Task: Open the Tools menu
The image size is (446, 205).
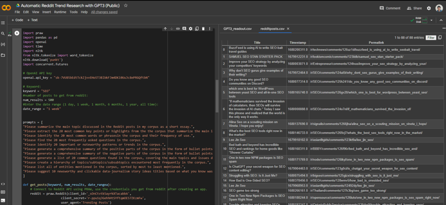Action: point(74,12)
